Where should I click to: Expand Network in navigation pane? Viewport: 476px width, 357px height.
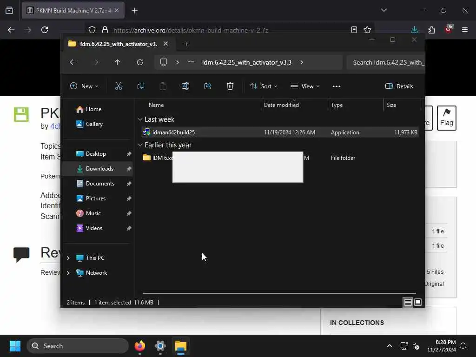(68, 273)
